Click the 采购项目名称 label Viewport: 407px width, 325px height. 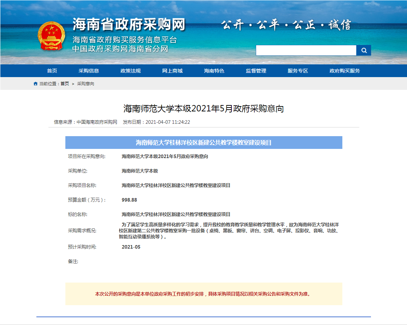point(82,186)
